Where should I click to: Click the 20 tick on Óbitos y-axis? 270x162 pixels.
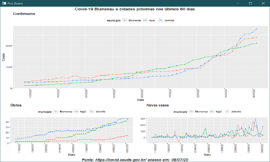7,133
